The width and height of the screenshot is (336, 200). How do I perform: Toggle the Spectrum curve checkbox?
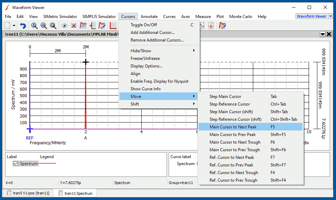16,164
